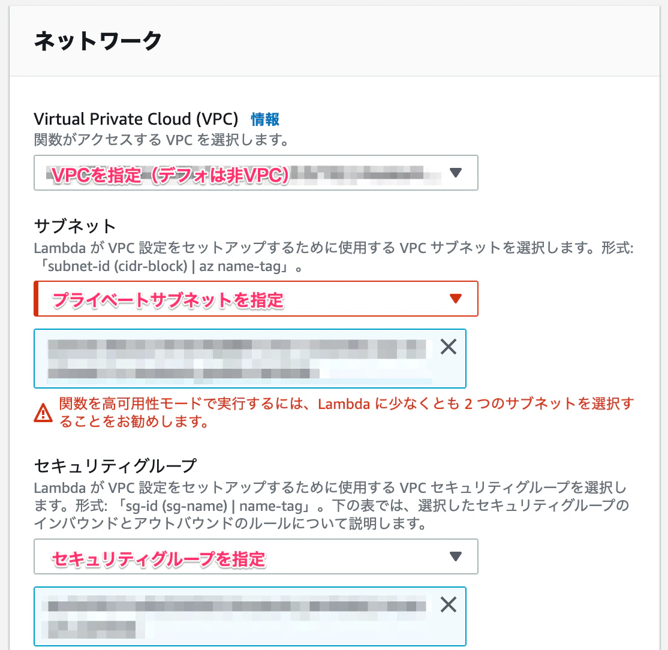Click the 関数がアクセスする VPC を選択します description

click(x=161, y=139)
